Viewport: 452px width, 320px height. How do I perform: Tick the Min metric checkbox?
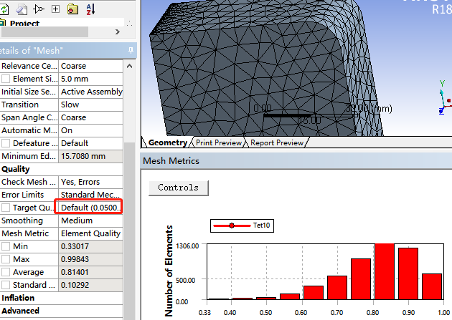[x=6, y=246]
